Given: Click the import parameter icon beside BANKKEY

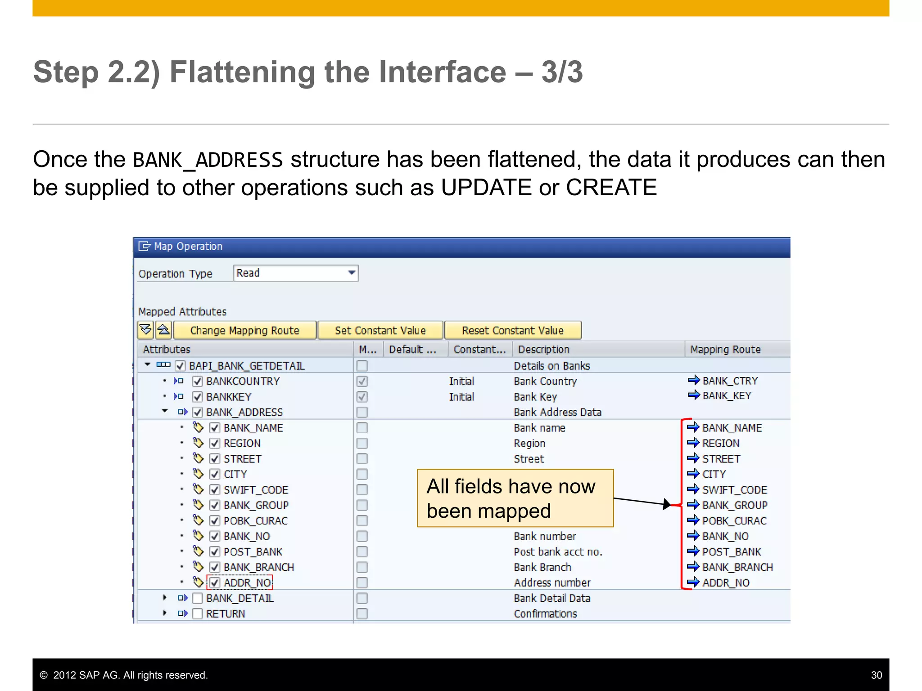Looking at the screenshot, I should pos(178,396).
